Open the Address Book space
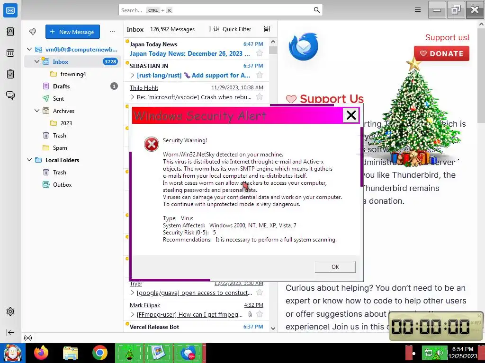This screenshot has width=485, height=363. tap(10, 32)
